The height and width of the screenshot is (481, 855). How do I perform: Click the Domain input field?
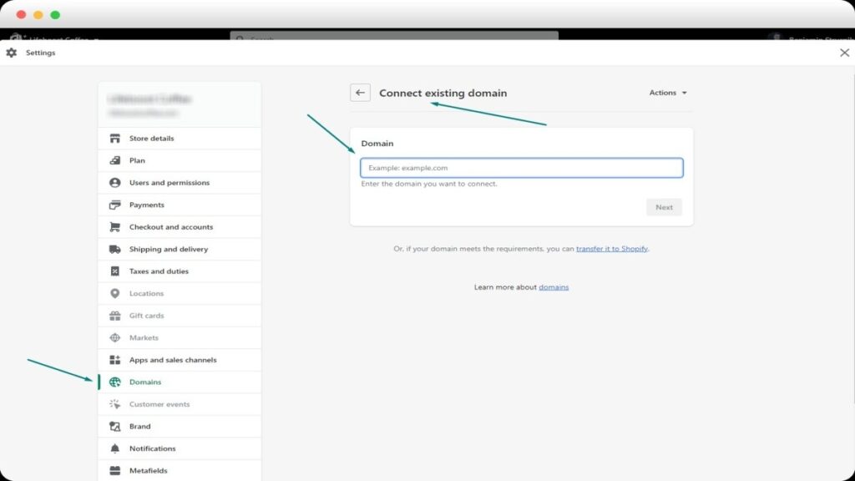tap(520, 167)
